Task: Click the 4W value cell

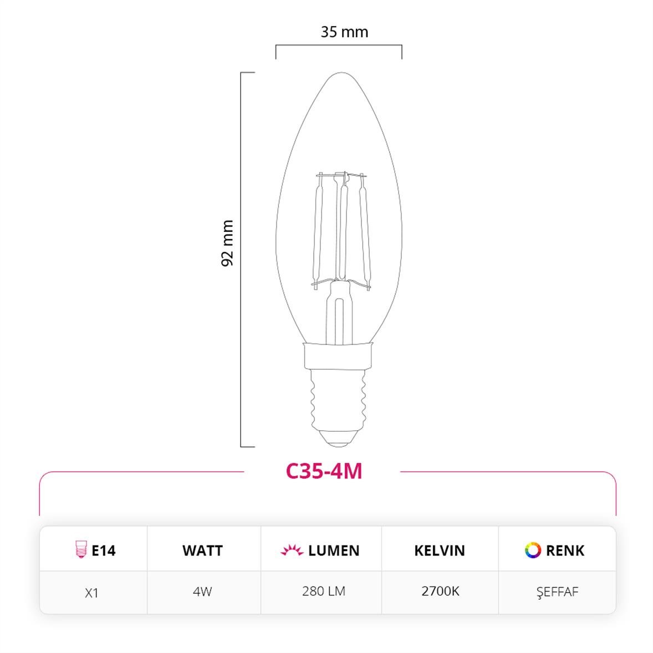Action: [203, 591]
